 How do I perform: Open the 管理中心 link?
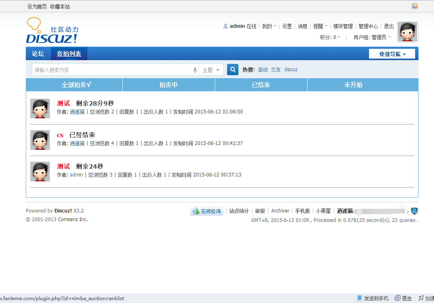coord(368,26)
